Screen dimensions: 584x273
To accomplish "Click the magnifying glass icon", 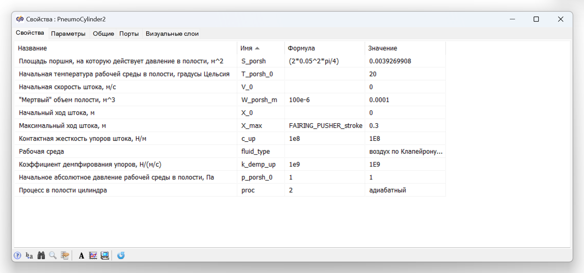I will click(x=53, y=255).
